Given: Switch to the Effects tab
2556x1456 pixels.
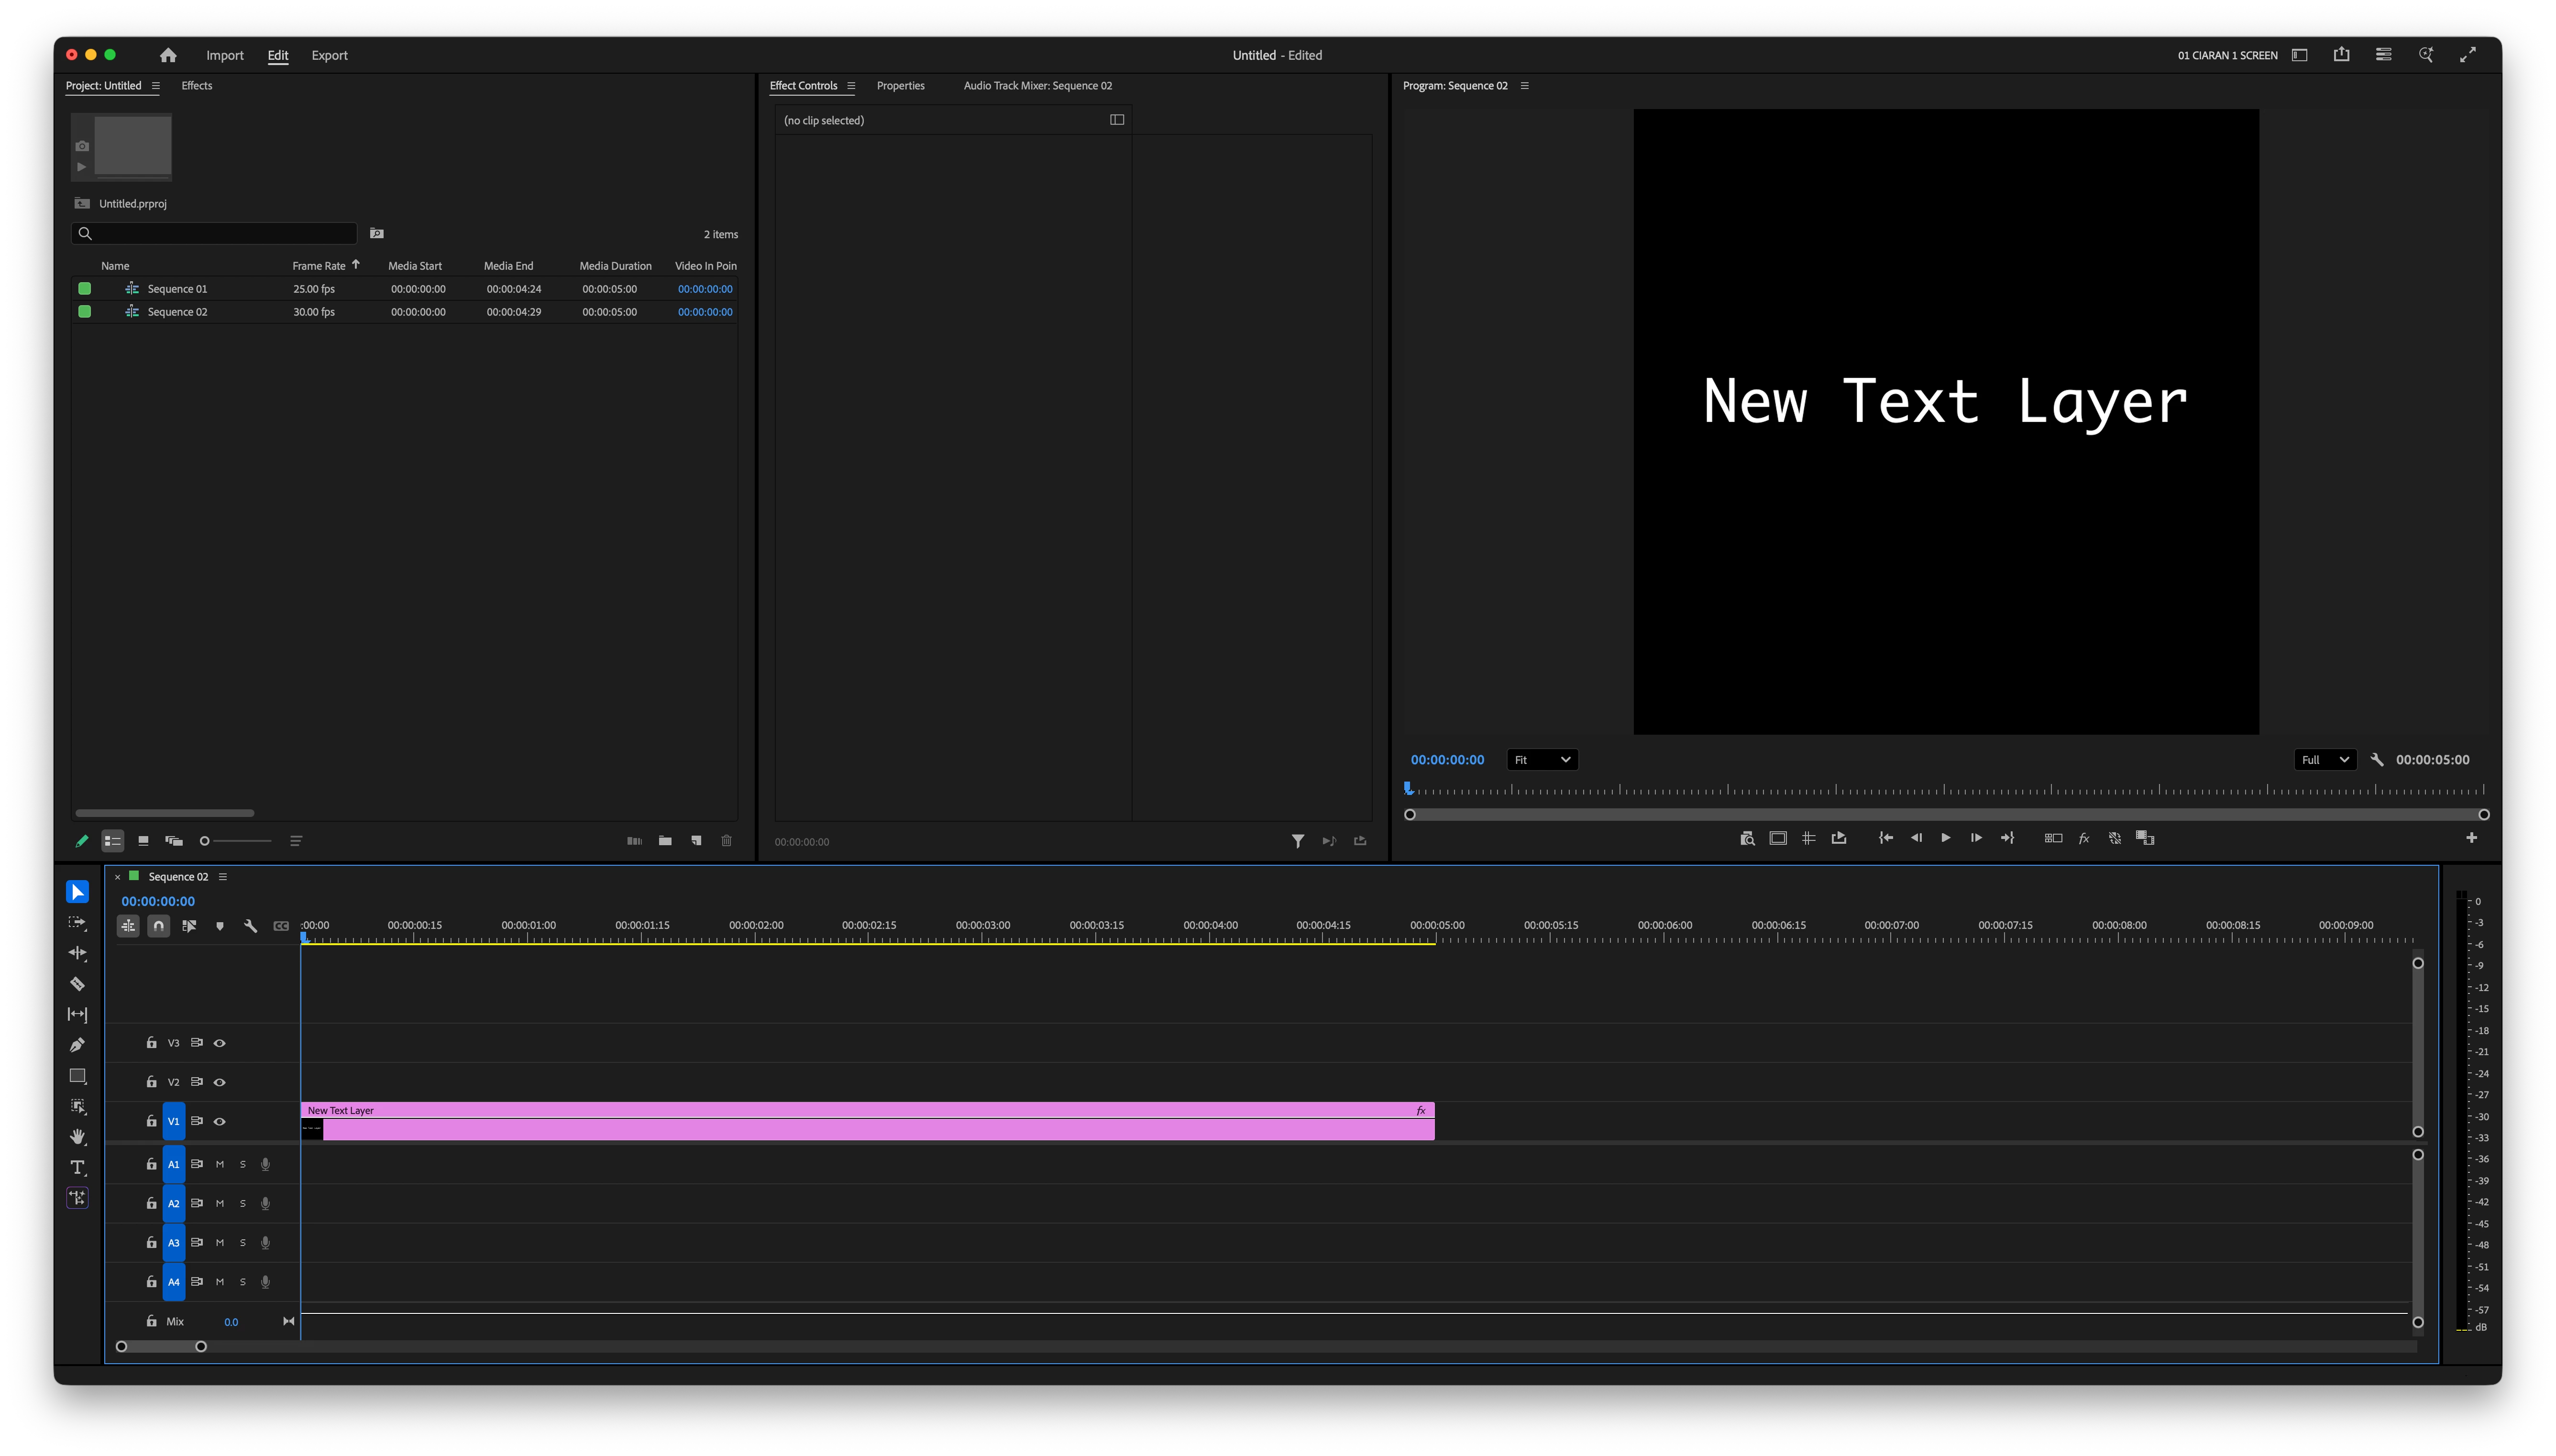Looking at the screenshot, I should click(x=197, y=86).
